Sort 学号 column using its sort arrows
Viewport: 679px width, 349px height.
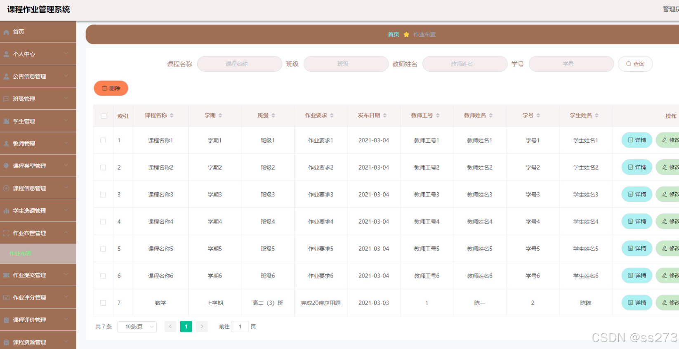click(538, 116)
